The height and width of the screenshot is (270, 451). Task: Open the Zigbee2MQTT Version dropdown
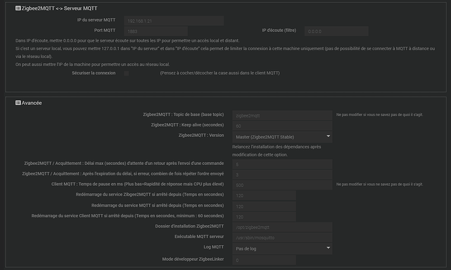(x=282, y=136)
